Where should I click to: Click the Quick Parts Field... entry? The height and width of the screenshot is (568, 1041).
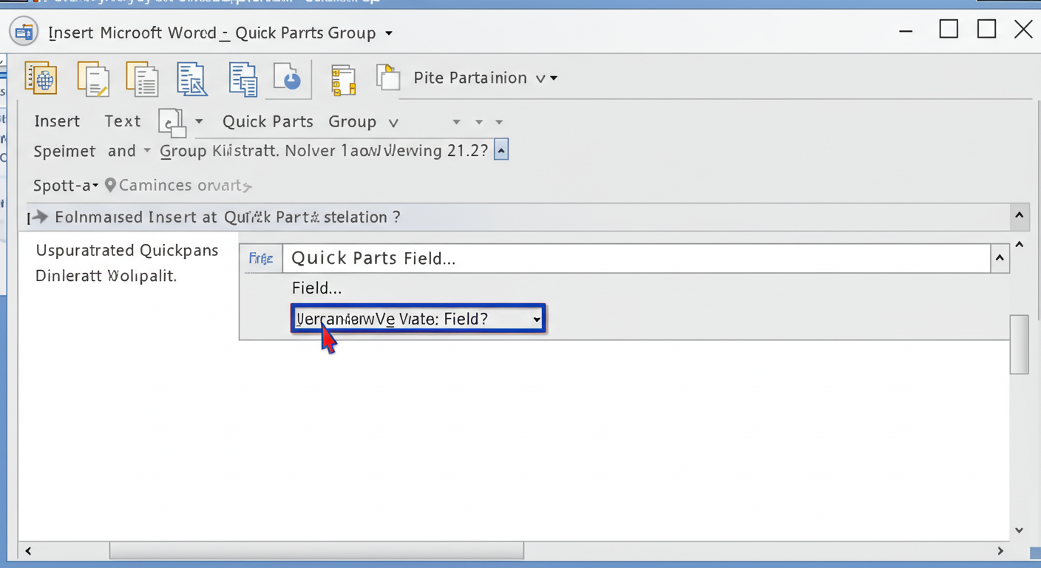373,258
